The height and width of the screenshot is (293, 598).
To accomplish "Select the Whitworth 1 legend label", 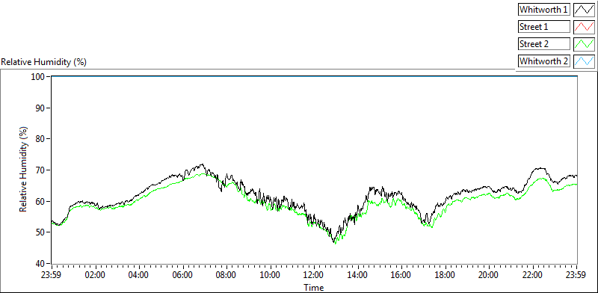I will (x=544, y=10).
